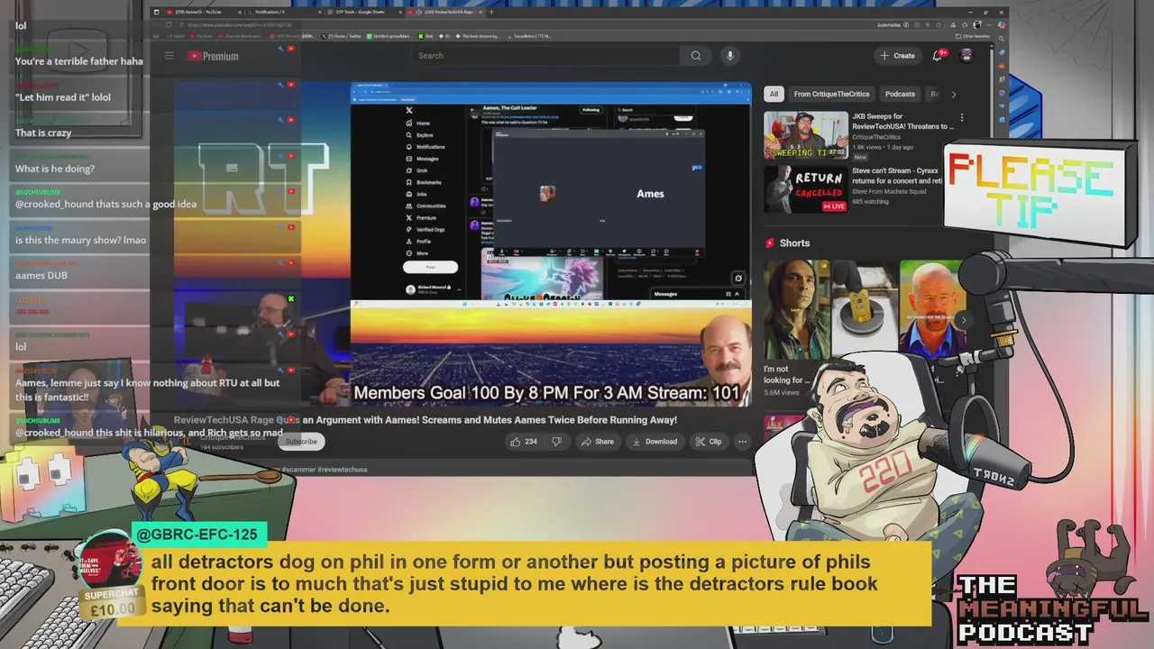Advance Shorts shelf with next arrow
The height and width of the screenshot is (649, 1154).
coord(963,320)
